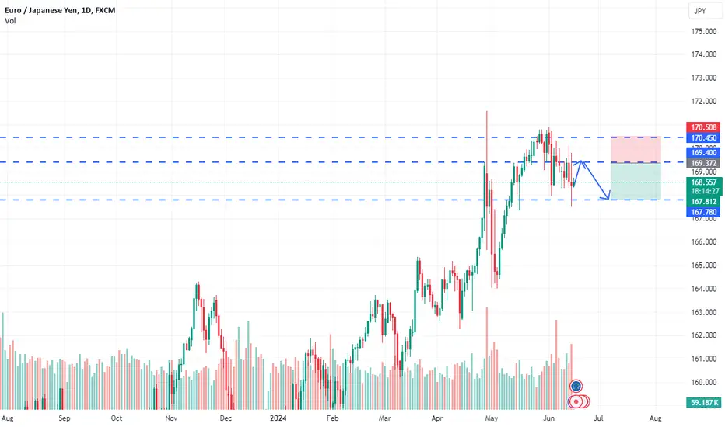Click the green 168.557 current price label
This screenshot has width=725, height=427.
pyautogui.click(x=703, y=182)
